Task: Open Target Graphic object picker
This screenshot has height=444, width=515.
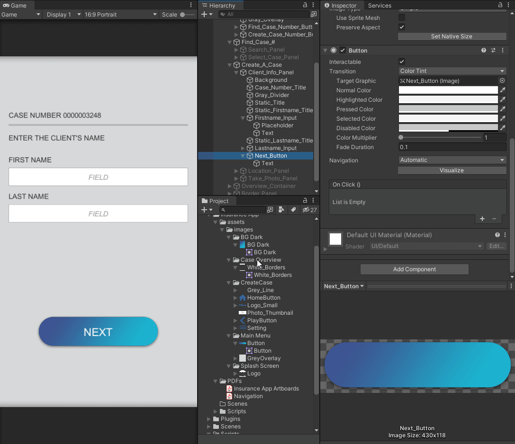Action: click(x=502, y=80)
